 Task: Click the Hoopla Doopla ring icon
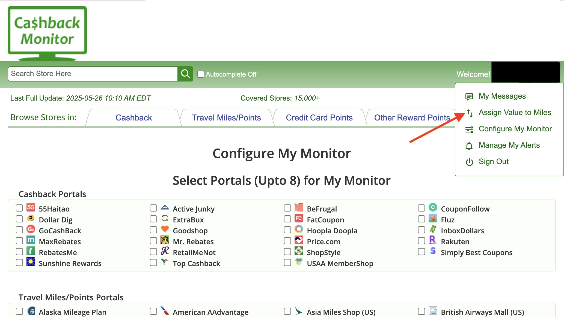click(x=299, y=229)
